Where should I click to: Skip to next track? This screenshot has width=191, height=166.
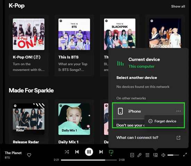[101, 152]
